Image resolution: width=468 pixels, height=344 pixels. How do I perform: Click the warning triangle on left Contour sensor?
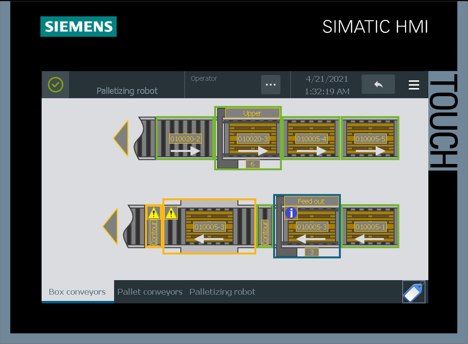153,213
